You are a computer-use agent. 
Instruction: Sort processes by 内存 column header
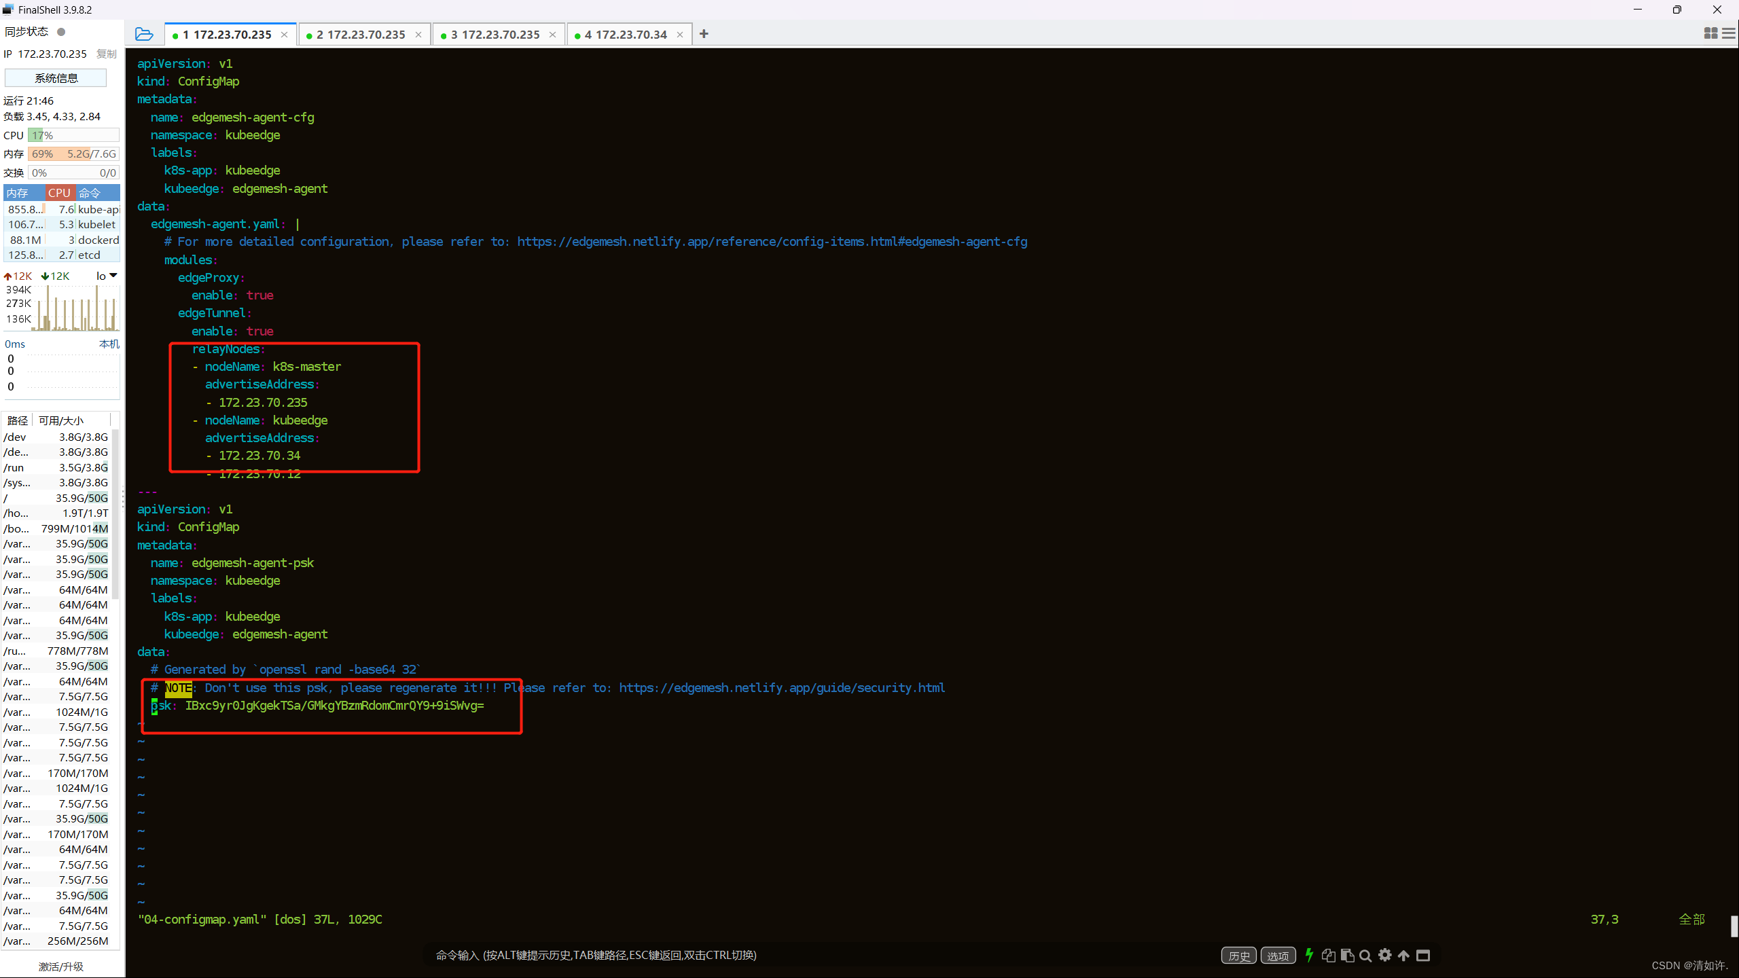pyautogui.click(x=24, y=193)
